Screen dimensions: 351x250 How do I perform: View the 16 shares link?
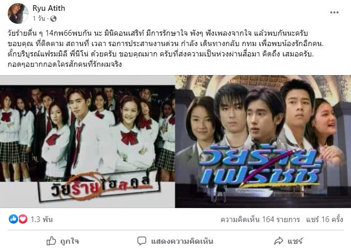(x=325, y=219)
